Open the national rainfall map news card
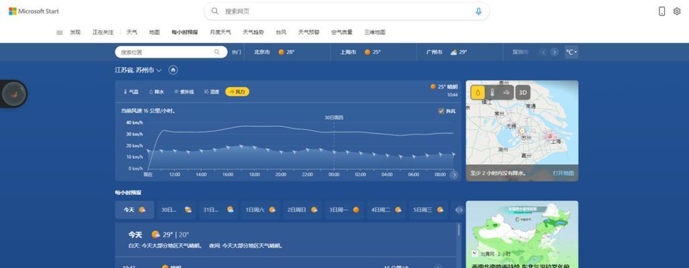The image size is (689, 268). (522, 234)
